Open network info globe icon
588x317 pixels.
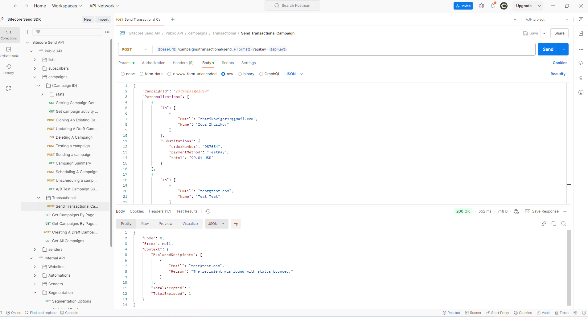coord(516,211)
